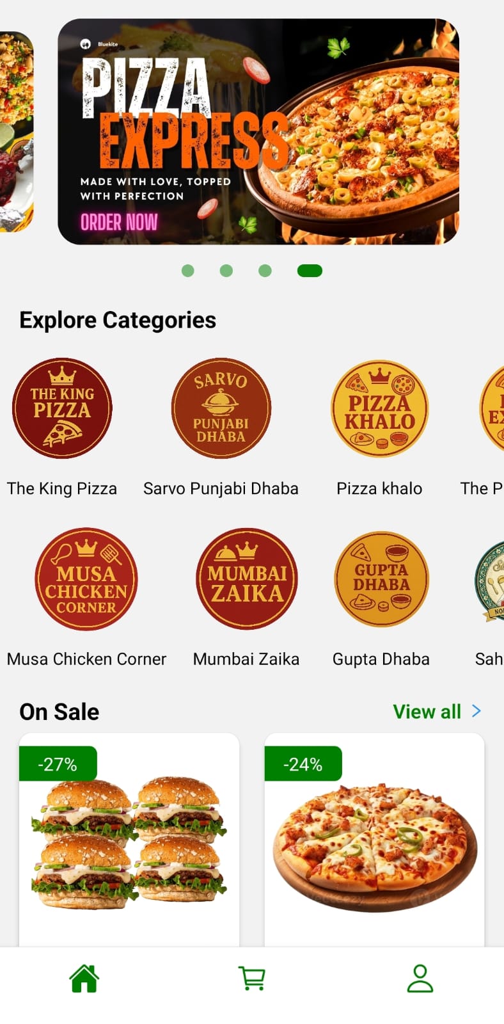504x1024 pixels.
Task: Jump to first banner slide dot
Action: [188, 271]
